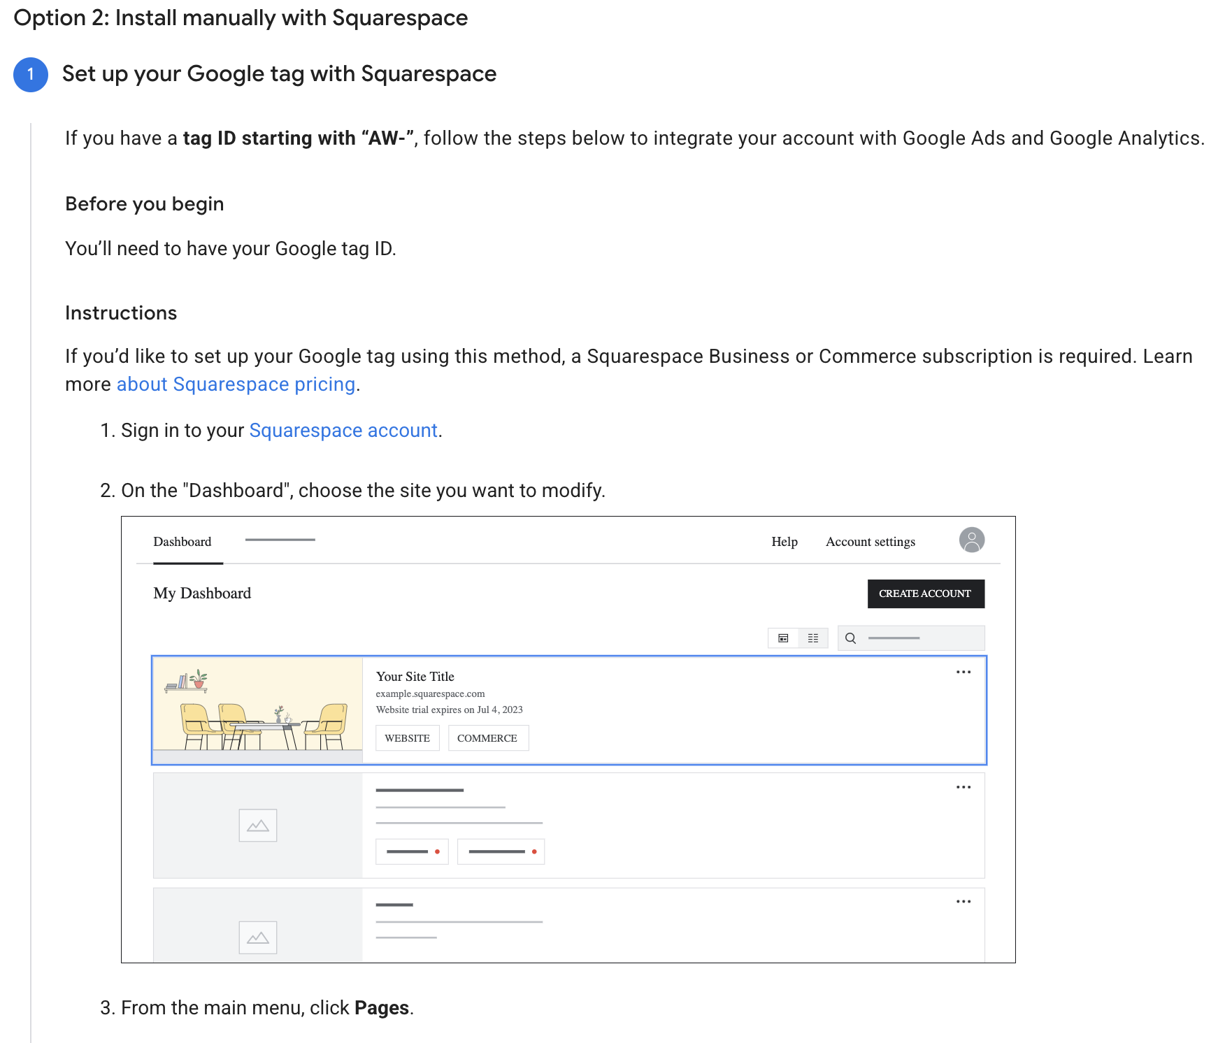
Task: Follow the Squarespace account link
Action: point(343,431)
